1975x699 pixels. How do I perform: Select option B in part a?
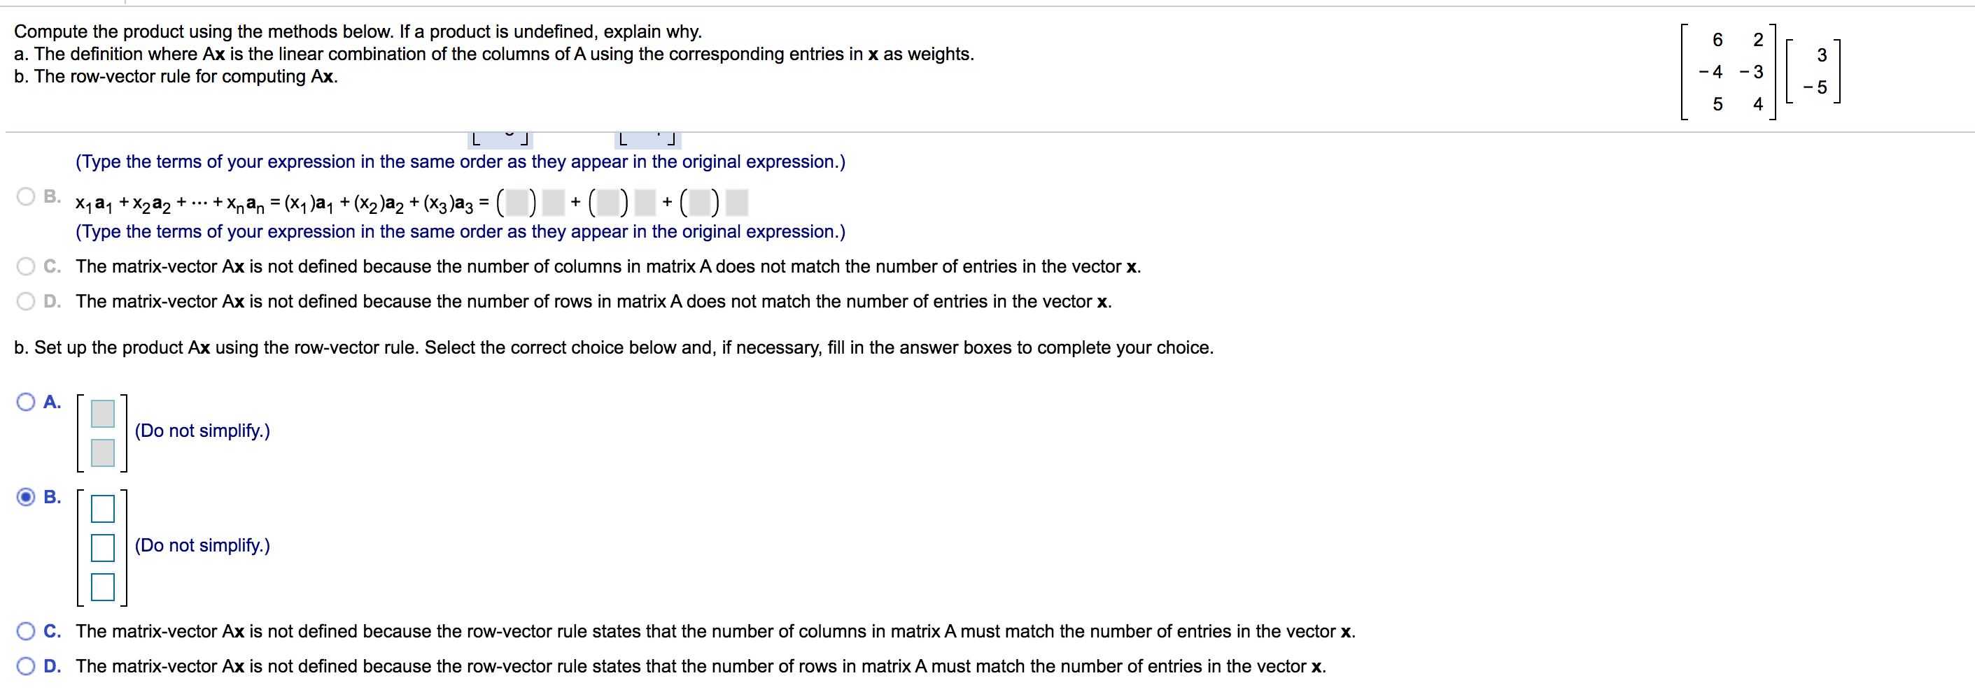[x=25, y=196]
